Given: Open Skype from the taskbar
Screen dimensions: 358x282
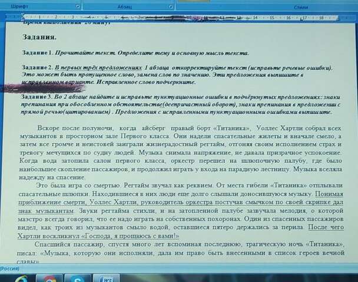Looking at the screenshot, I should pos(78,278).
